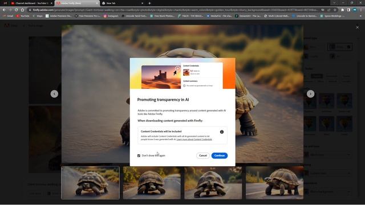Close the Channel dashboard YouTube tab
The height and width of the screenshot is (205, 365).
(51, 3)
